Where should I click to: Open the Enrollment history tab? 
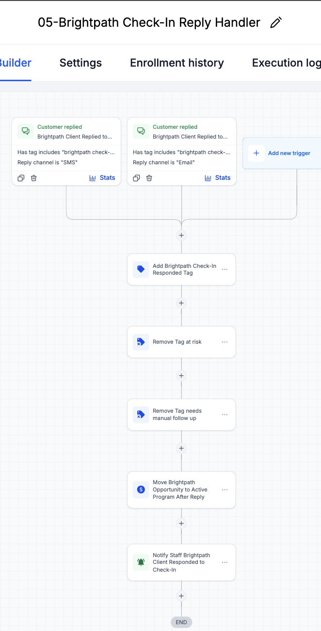pos(177,63)
